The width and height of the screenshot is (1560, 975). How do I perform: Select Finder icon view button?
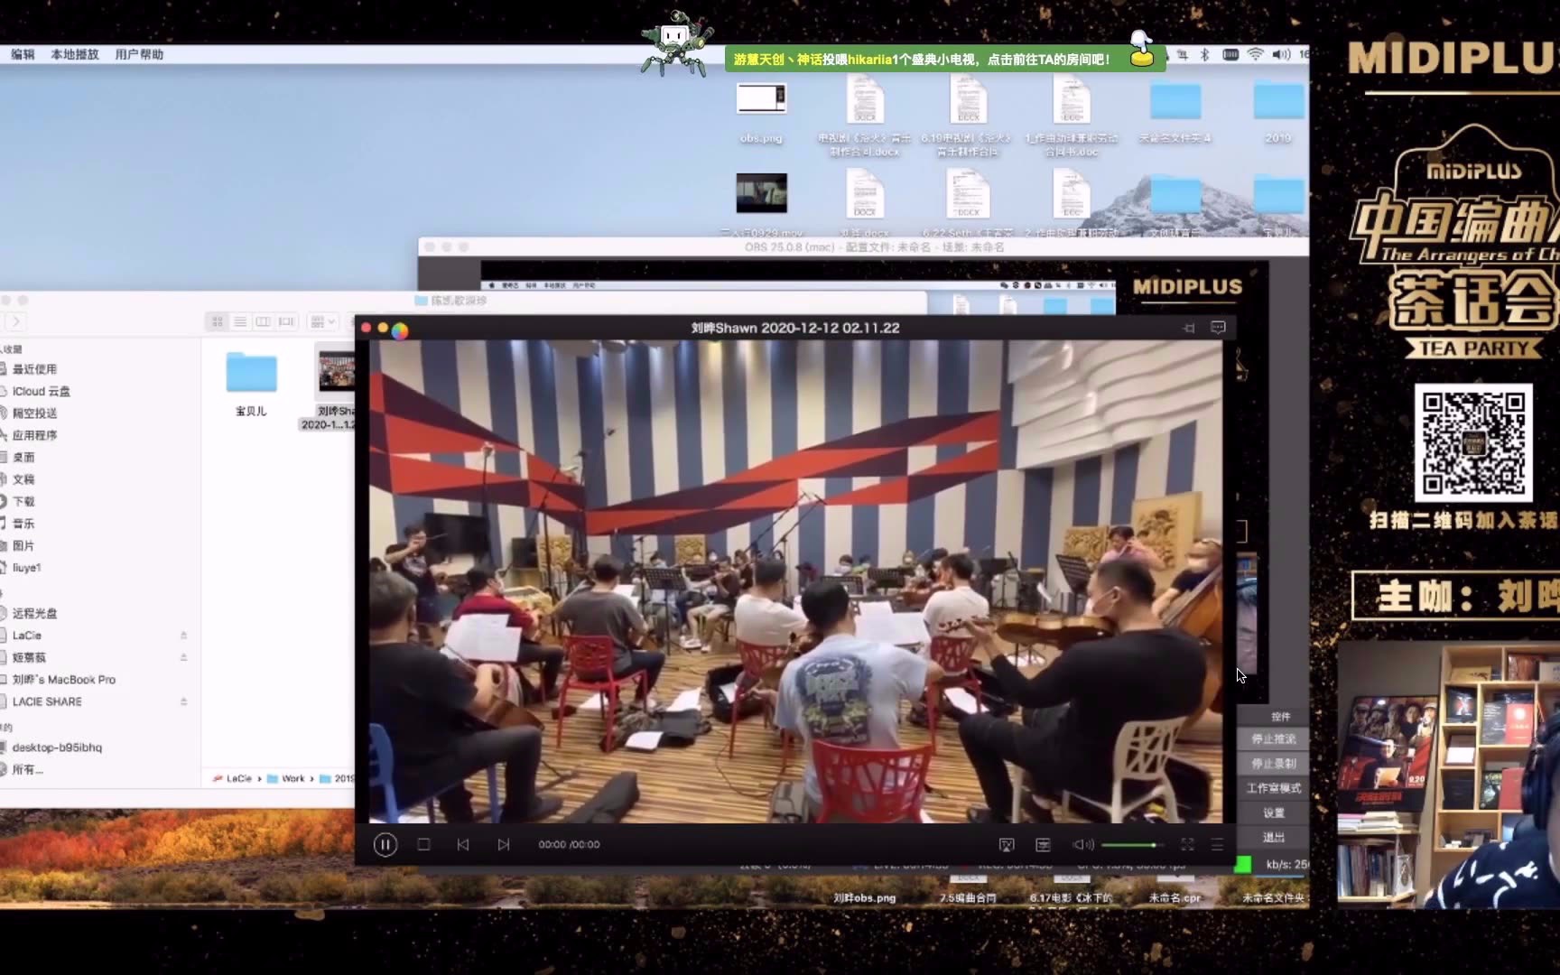pos(218,321)
